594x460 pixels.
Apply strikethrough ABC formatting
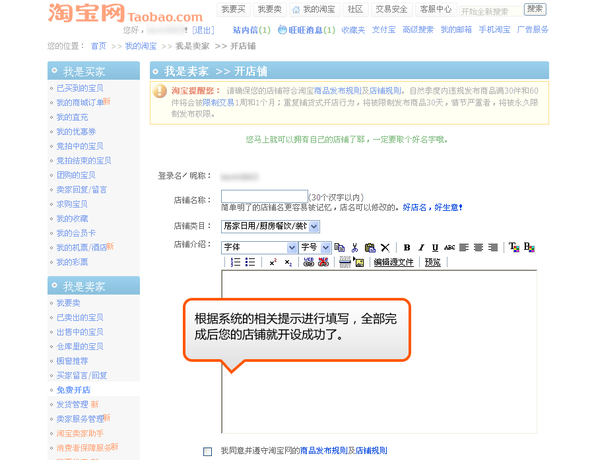click(449, 247)
